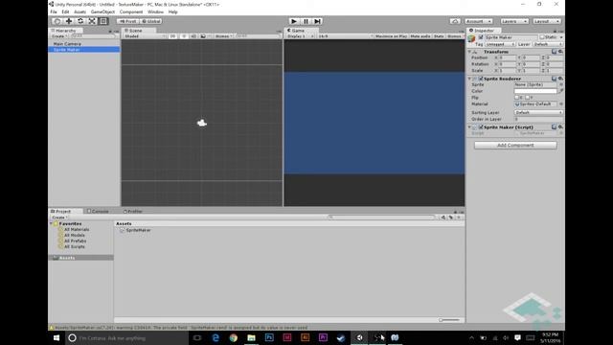Open the Layer dropdown in Inspector

[548, 44]
